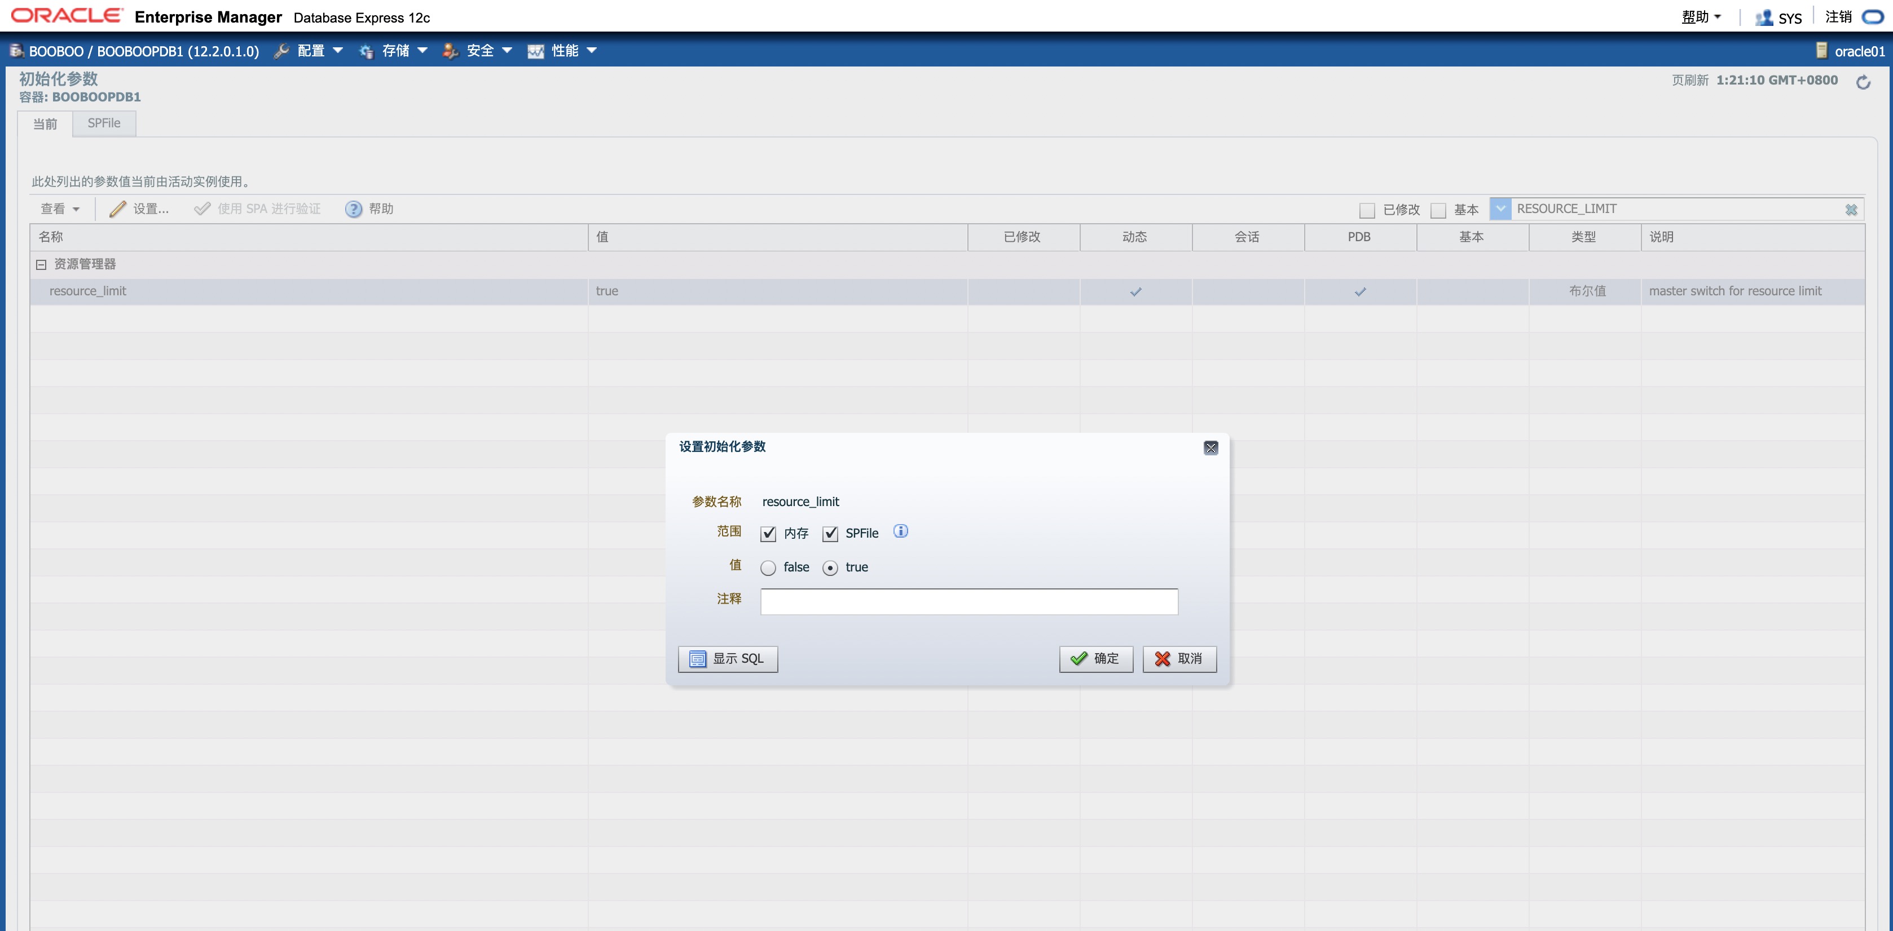Collapse the Resource Manager group
1893x931 pixels.
pos(41,264)
